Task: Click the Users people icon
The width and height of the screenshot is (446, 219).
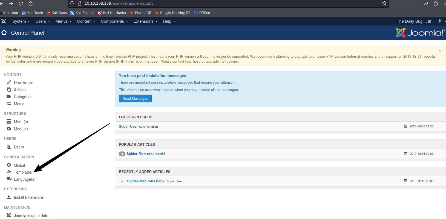Action: click(9, 147)
